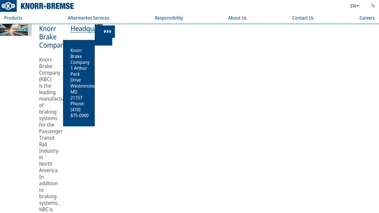Click the (KBC) text in the description paragraph

(x=45, y=79)
